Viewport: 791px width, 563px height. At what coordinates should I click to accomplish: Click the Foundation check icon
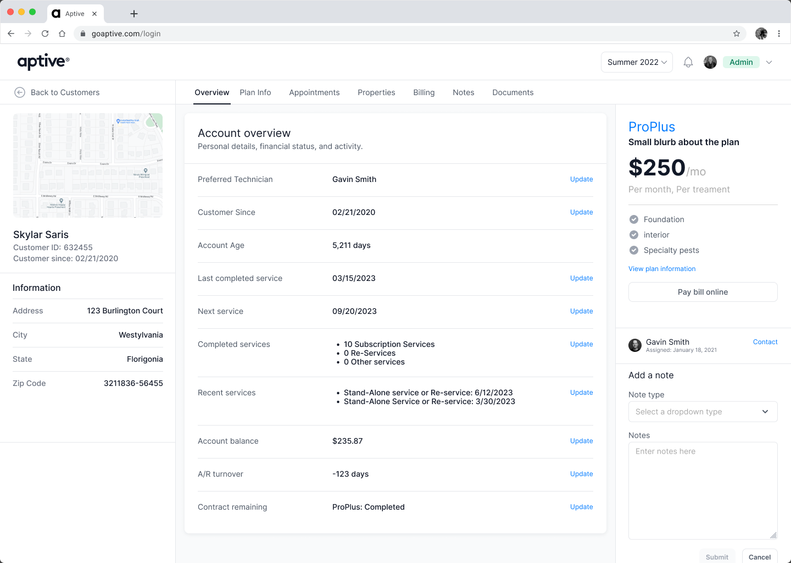point(634,219)
